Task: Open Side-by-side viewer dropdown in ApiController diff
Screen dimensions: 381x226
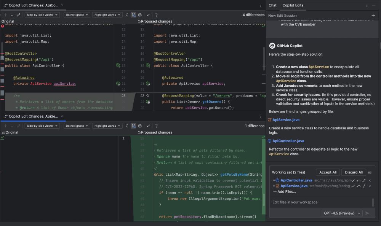Action: click(42, 15)
